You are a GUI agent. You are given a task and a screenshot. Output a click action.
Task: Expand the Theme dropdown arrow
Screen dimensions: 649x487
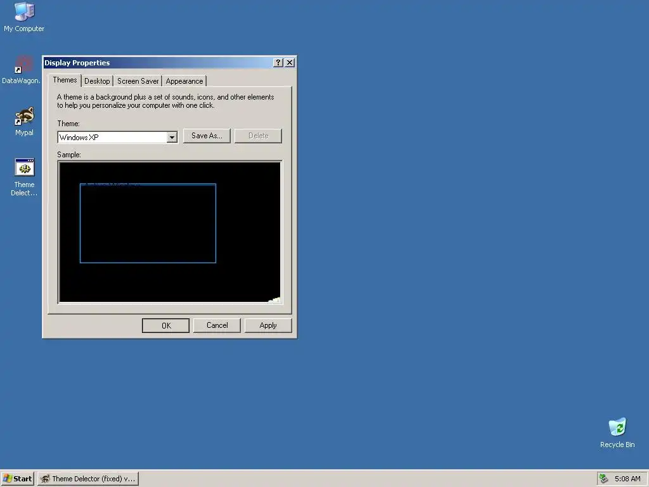point(172,138)
